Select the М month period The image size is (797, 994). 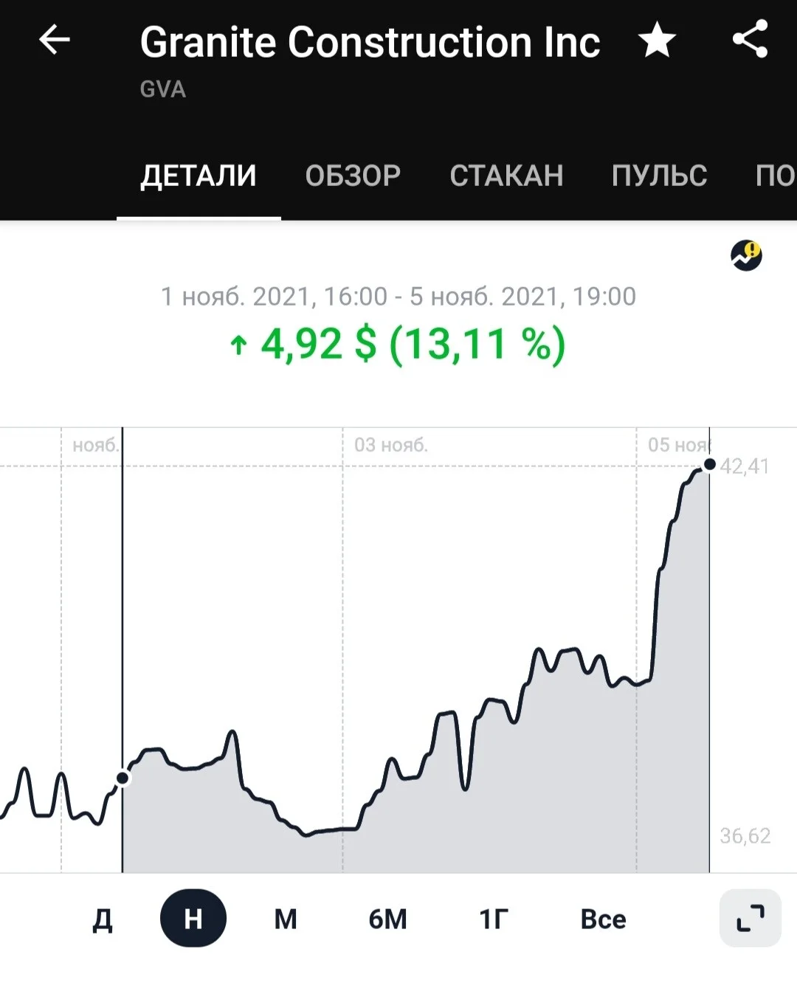click(286, 919)
